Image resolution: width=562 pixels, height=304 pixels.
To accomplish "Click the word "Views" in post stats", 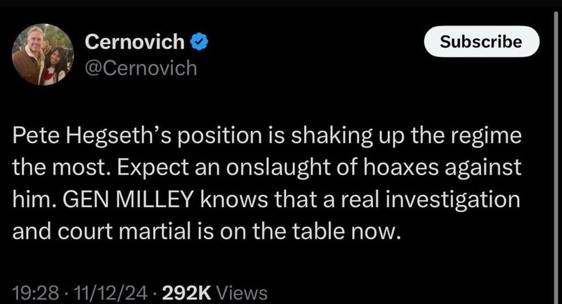I will [242, 293].
